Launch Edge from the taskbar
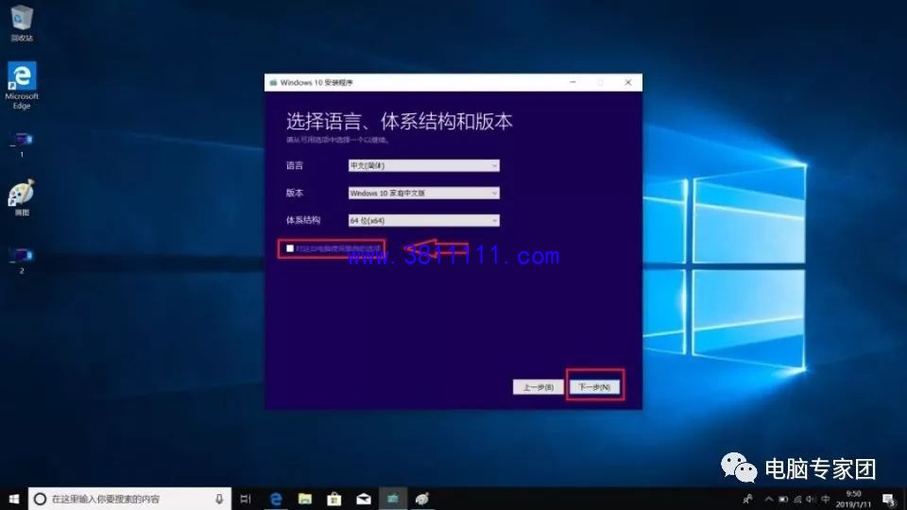The width and height of the screenshot is (907, 510). tap(276, 499)
